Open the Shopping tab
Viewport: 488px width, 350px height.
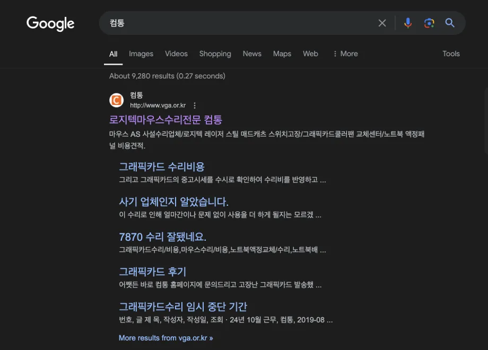(215, 54)
